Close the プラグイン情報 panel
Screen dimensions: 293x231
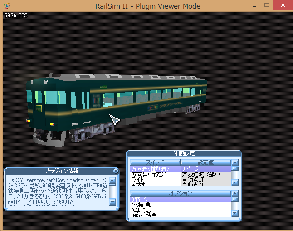click(x=116, y=171)
